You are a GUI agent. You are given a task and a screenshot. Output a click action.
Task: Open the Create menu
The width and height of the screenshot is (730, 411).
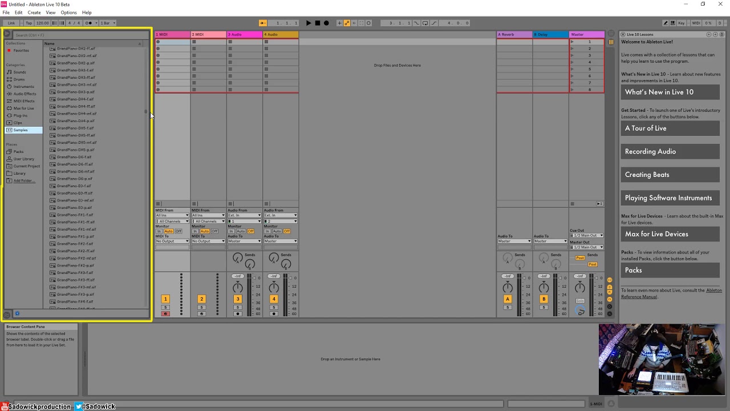tap(34, 13)
